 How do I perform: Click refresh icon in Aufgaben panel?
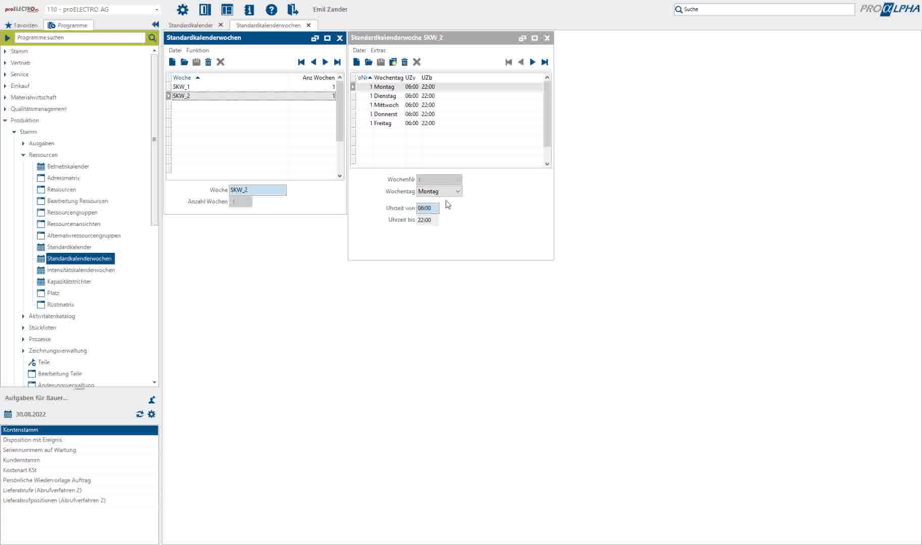[x=140, y=414]
